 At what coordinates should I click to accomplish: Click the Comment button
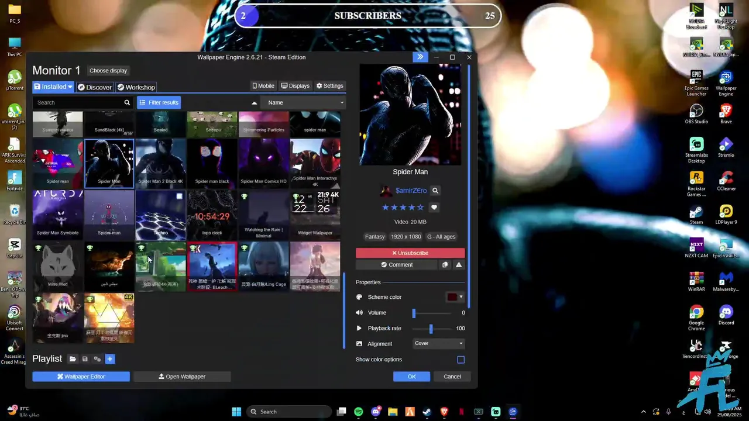click(397, 265)
